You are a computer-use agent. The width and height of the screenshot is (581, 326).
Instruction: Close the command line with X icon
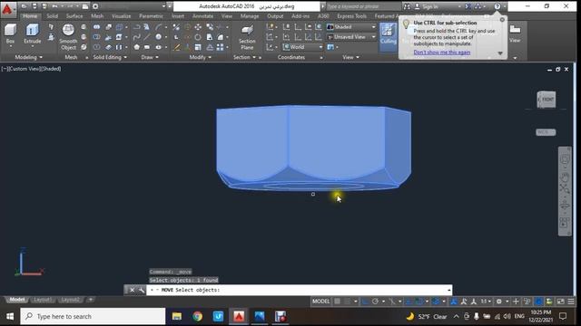pos(132,290)
